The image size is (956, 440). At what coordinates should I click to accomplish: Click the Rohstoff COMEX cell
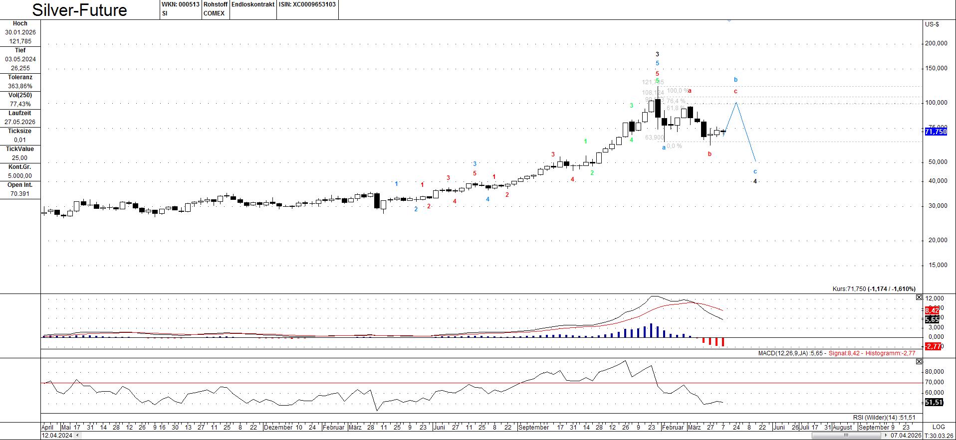coord(215,9)
